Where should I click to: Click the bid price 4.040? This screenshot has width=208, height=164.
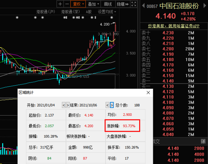(x=168, y=134)
